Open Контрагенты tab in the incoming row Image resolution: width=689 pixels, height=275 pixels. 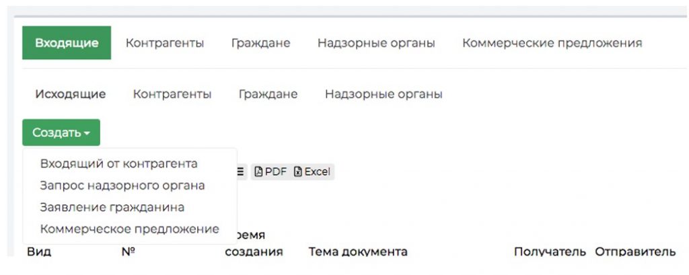(165, 43)
